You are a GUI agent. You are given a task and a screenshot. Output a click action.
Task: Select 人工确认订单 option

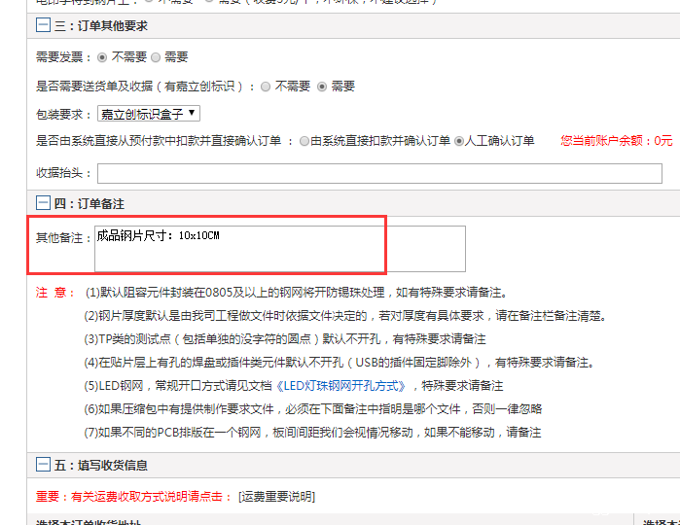click(459, 141)
